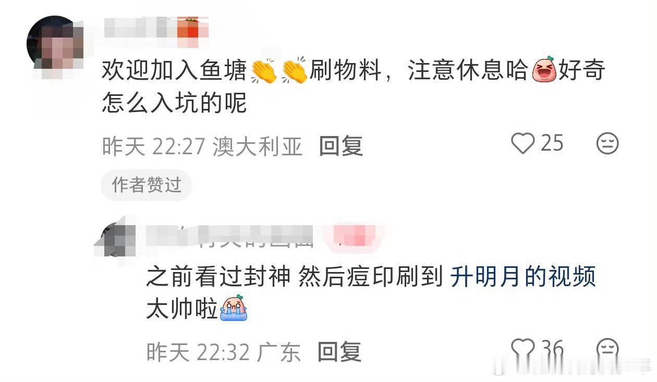Image resolution: width=657 pixels, height=382 pixels.
Task: Tap the first comment text body
Action: (x=353, y=87)
